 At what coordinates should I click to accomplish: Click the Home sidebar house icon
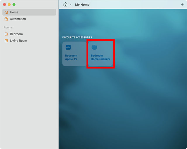tap(6, 12)
